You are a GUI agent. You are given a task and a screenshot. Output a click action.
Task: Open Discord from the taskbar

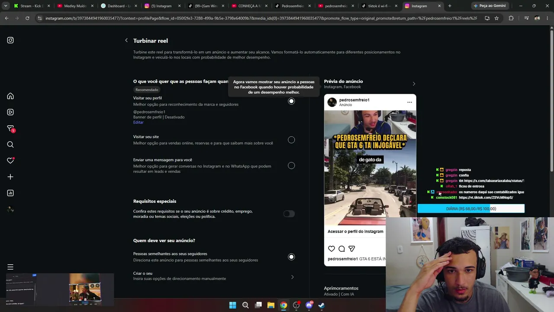pos(309,305)
